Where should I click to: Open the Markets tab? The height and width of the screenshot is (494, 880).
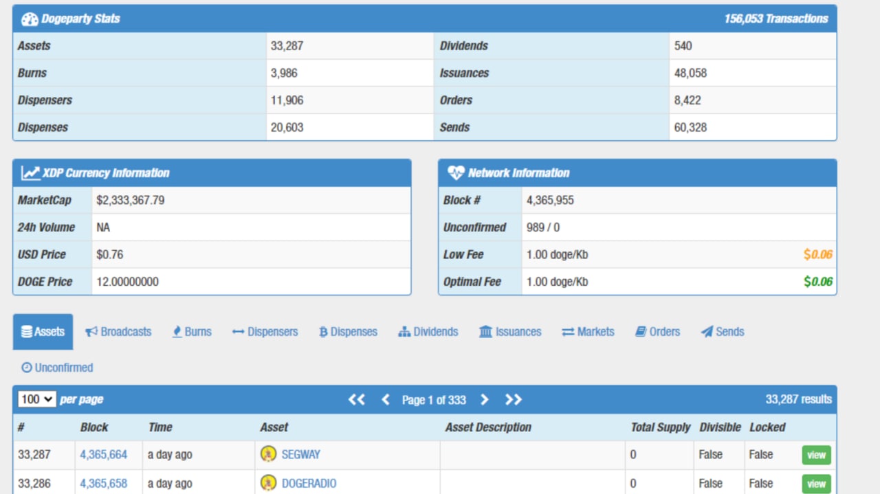(588, 332)
